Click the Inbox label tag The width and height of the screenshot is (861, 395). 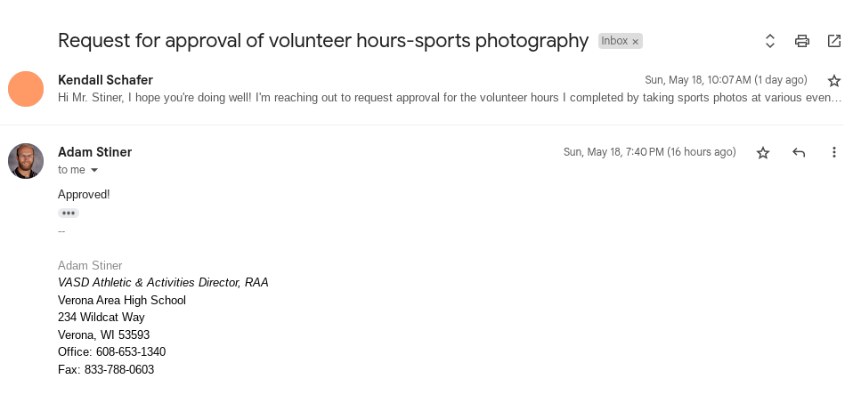click(614, 41)
